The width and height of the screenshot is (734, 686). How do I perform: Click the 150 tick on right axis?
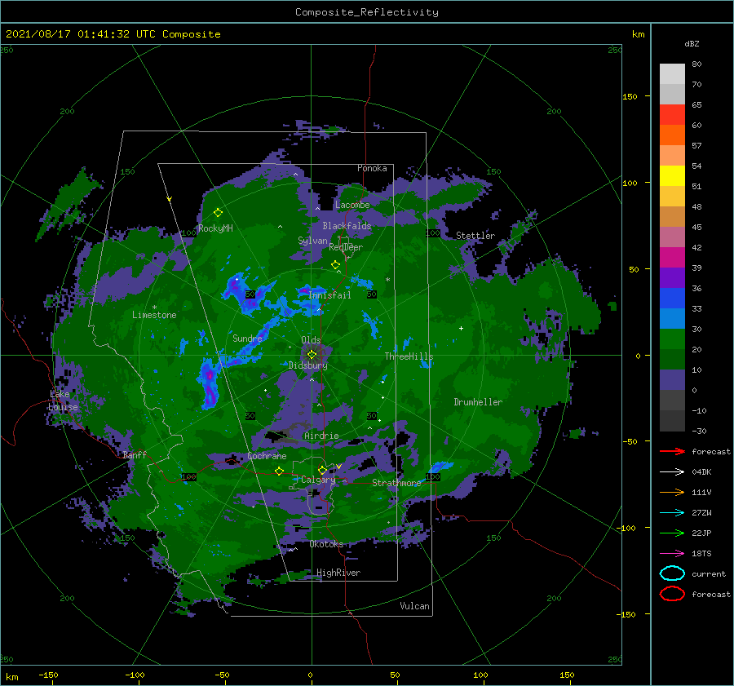coord(630,96)
